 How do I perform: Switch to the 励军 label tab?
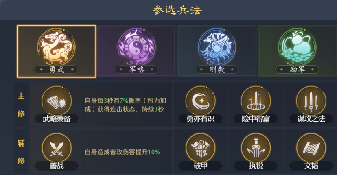click(297, 70)
